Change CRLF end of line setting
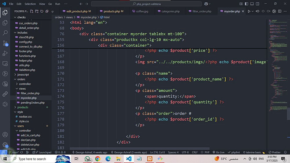The image size is (290, 163). click(195, 152)
